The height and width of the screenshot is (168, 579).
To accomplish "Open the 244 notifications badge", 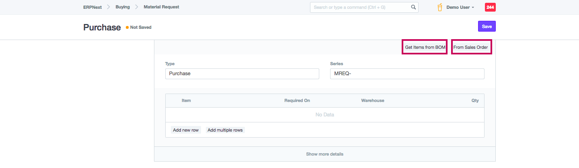I will tap(490, 7).
